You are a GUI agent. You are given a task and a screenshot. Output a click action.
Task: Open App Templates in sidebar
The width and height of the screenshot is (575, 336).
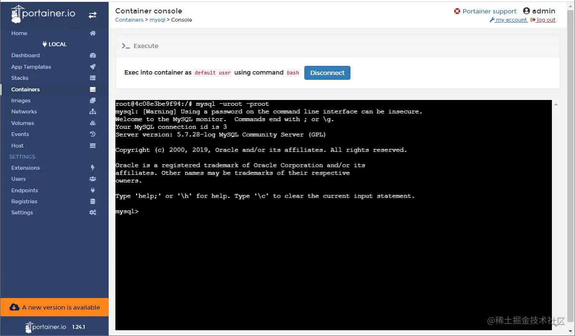(x=31, y=67)
